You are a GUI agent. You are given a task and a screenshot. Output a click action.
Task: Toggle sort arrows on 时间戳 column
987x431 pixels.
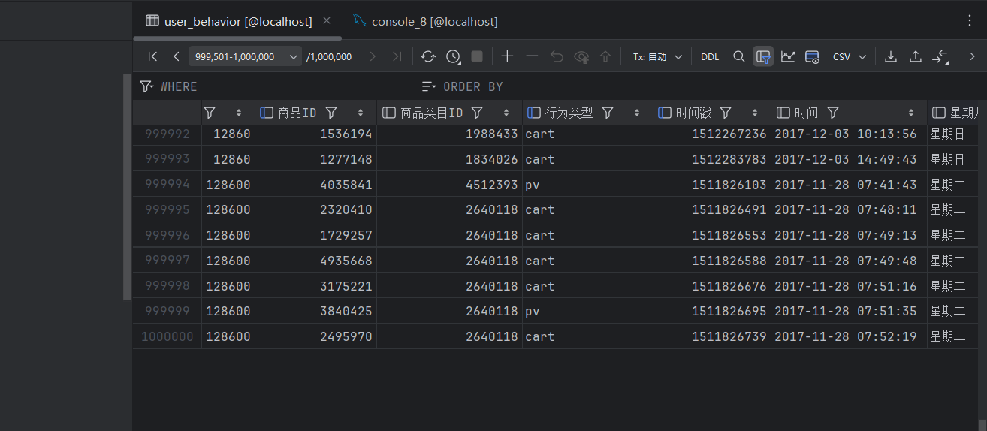[755, 113]
